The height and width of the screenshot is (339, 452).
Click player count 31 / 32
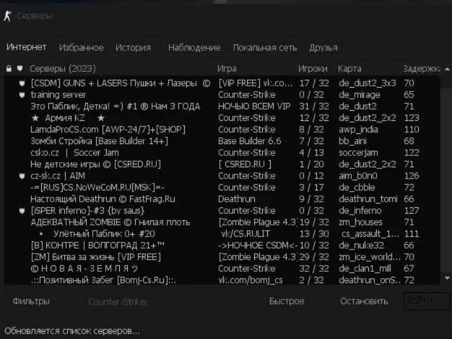point(314,106)
